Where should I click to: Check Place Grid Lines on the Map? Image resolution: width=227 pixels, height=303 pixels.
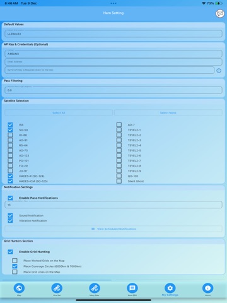coord(15,272)
